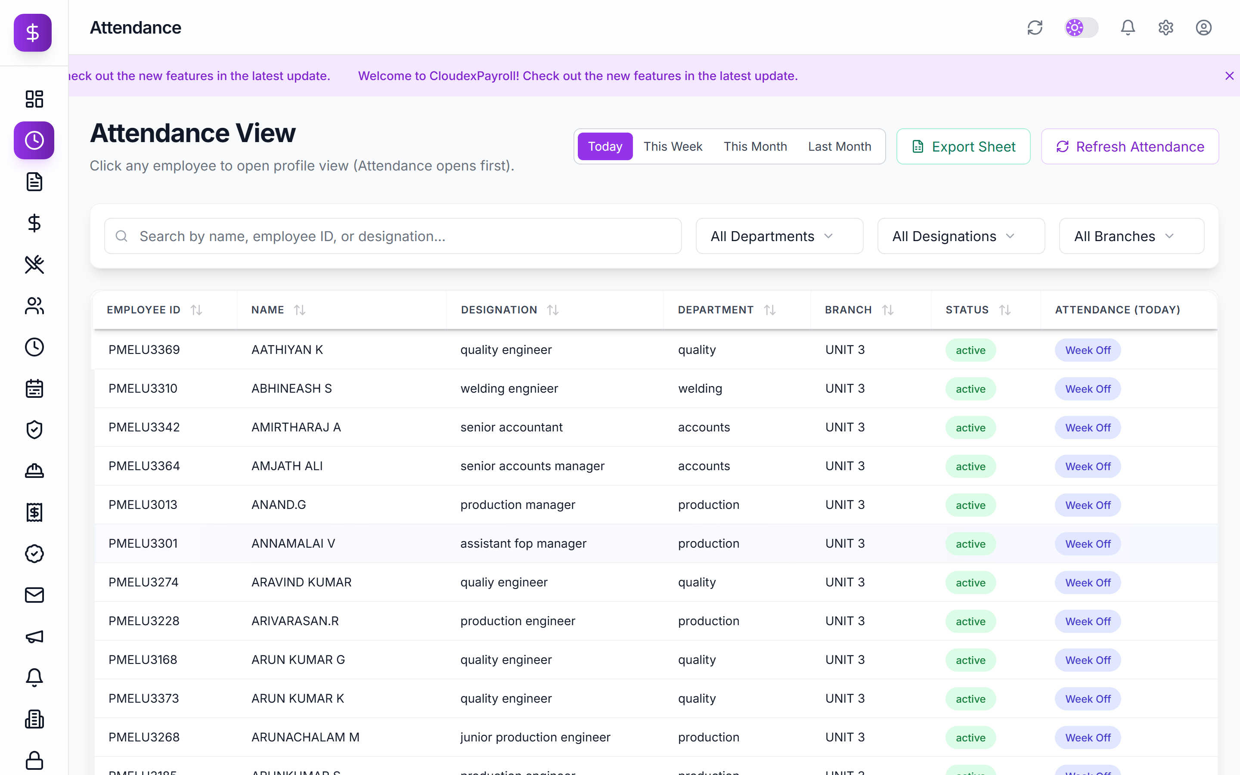Switch to This Week tab
Screen dimensions: 1240x775
[673, 146]
